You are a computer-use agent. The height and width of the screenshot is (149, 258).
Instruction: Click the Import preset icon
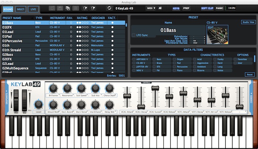pos(85,8)
